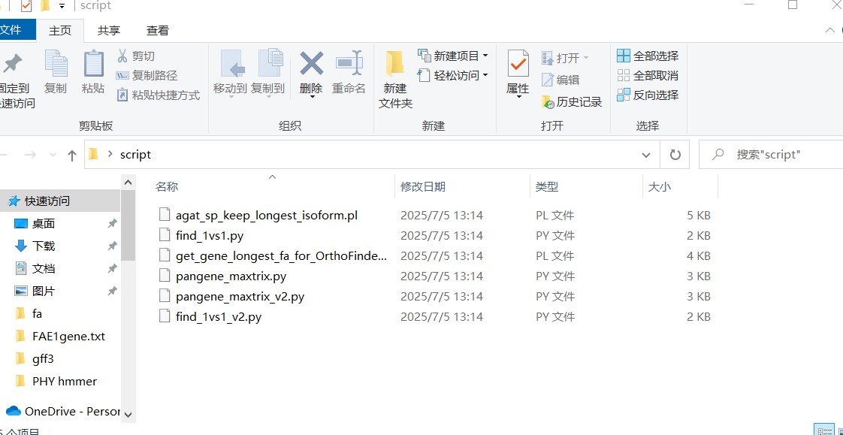Select agat_sp_keep_longest_isoform.pl
The width and height of the screenshot is (843, 435).
pos(266,215)
